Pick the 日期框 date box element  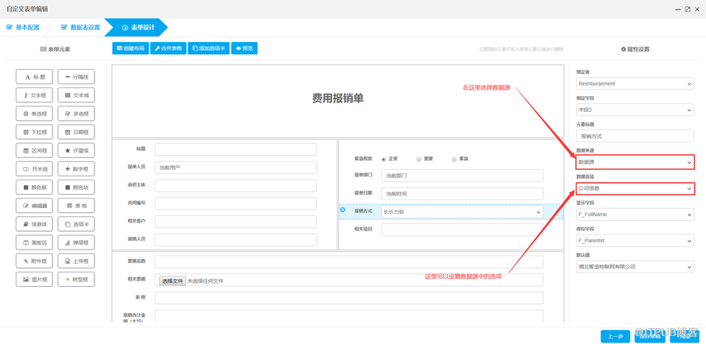point(76,132)
